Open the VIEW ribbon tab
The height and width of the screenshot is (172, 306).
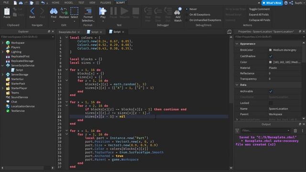tap(92, 3)
